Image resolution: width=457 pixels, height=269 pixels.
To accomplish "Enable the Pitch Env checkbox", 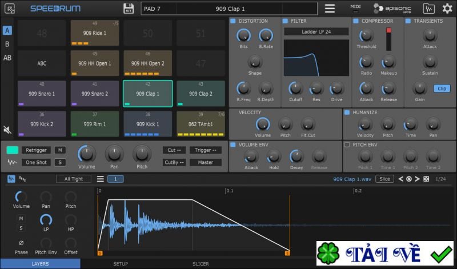I will 347,144.
